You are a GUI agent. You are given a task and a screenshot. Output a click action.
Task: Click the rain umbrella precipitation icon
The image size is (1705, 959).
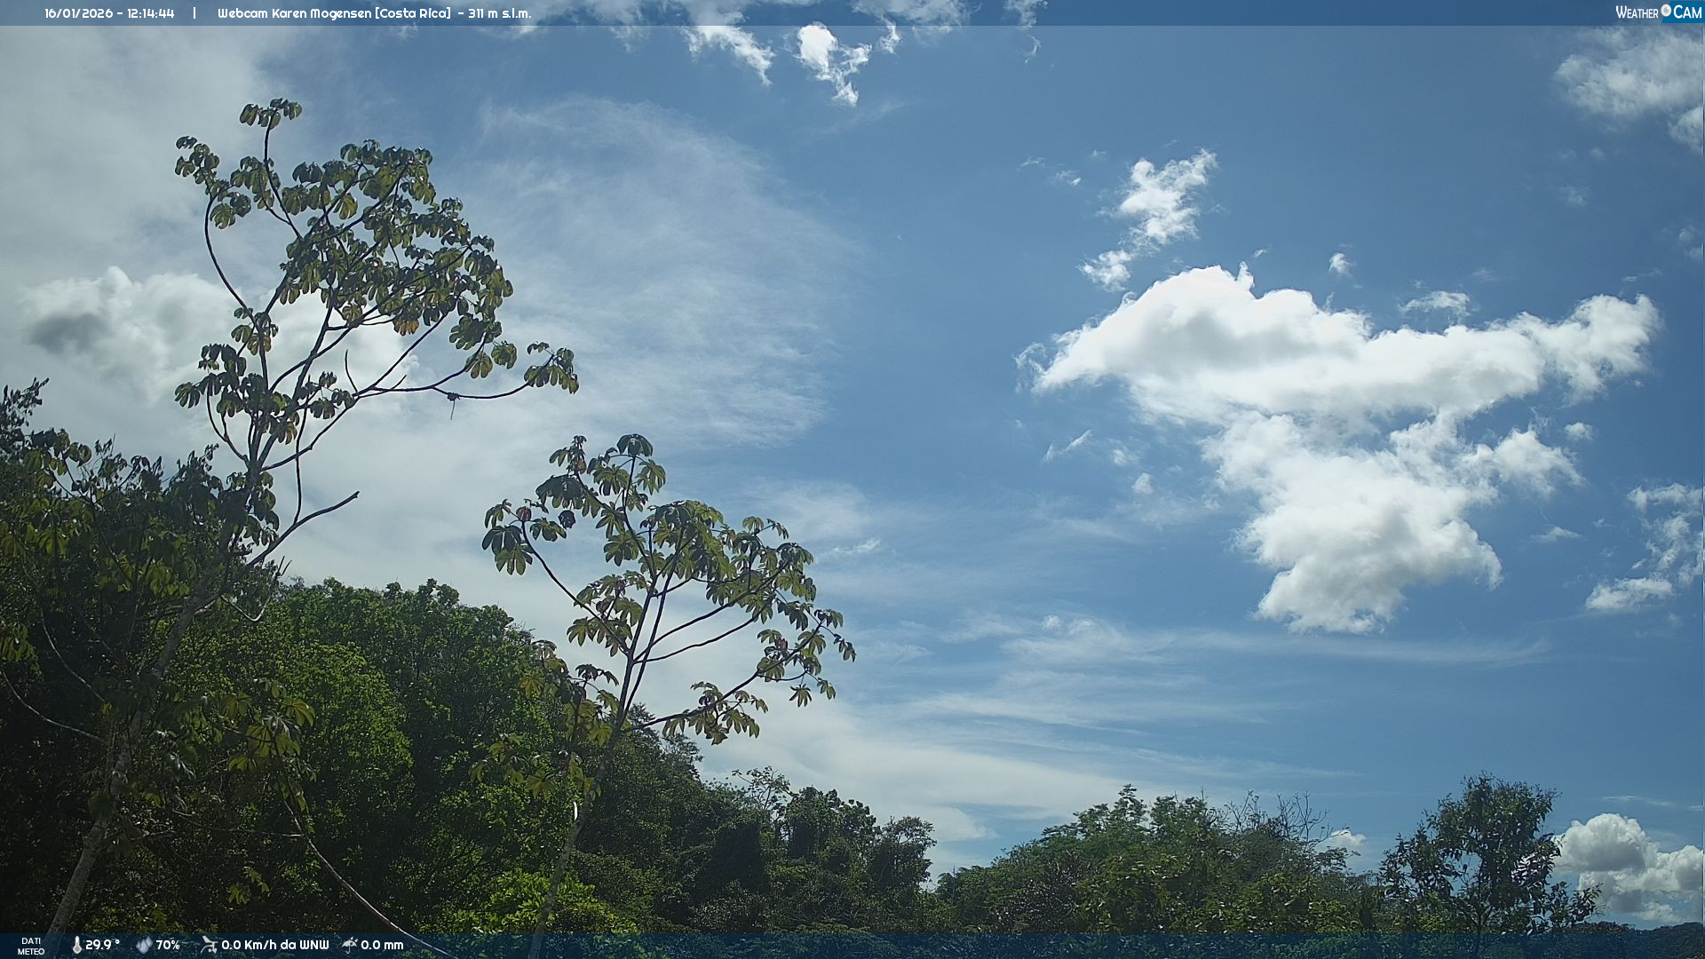(x=350, y=945)
